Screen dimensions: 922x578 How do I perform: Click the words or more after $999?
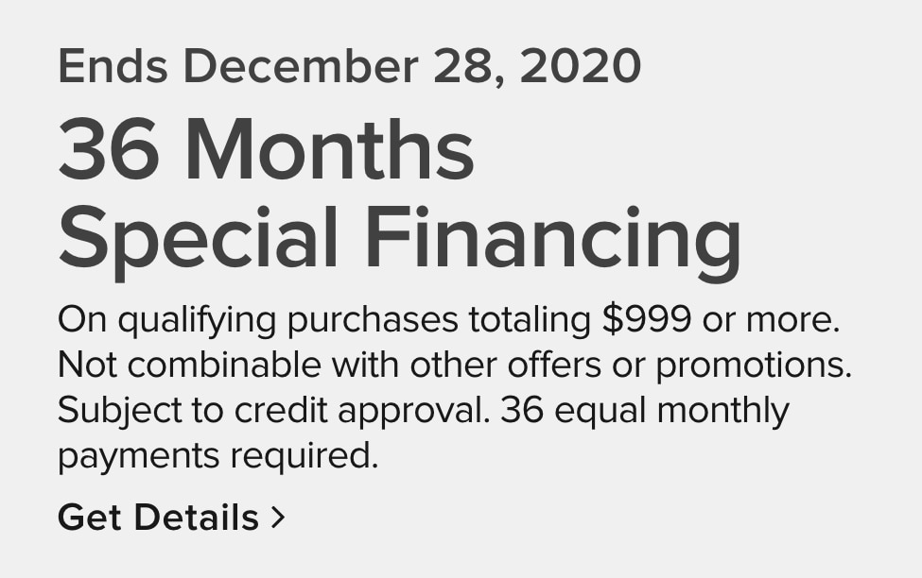[770, 319]
